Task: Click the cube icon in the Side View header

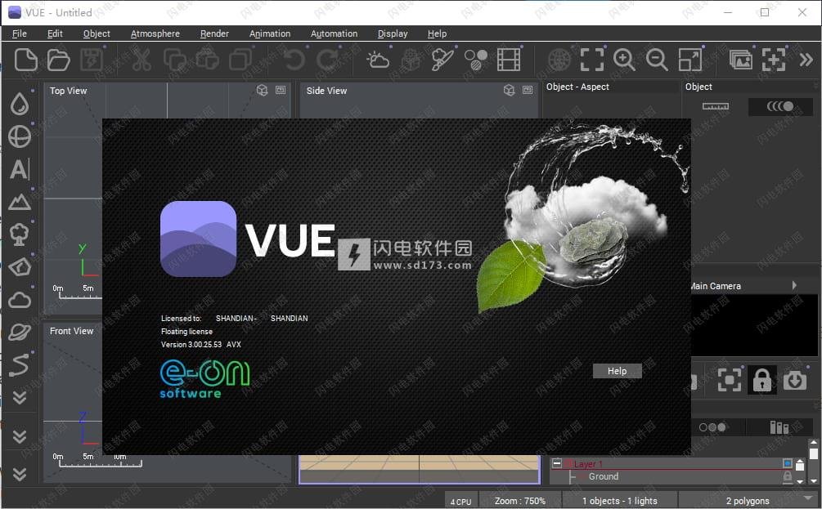Action: pos(509,91)
